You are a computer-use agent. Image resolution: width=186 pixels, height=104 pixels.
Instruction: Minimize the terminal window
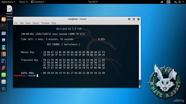[x=129, y=19]
